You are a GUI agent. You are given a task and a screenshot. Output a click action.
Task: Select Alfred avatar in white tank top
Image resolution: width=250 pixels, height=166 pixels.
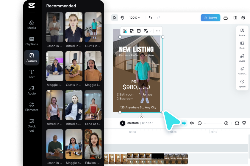pos(55,105)
